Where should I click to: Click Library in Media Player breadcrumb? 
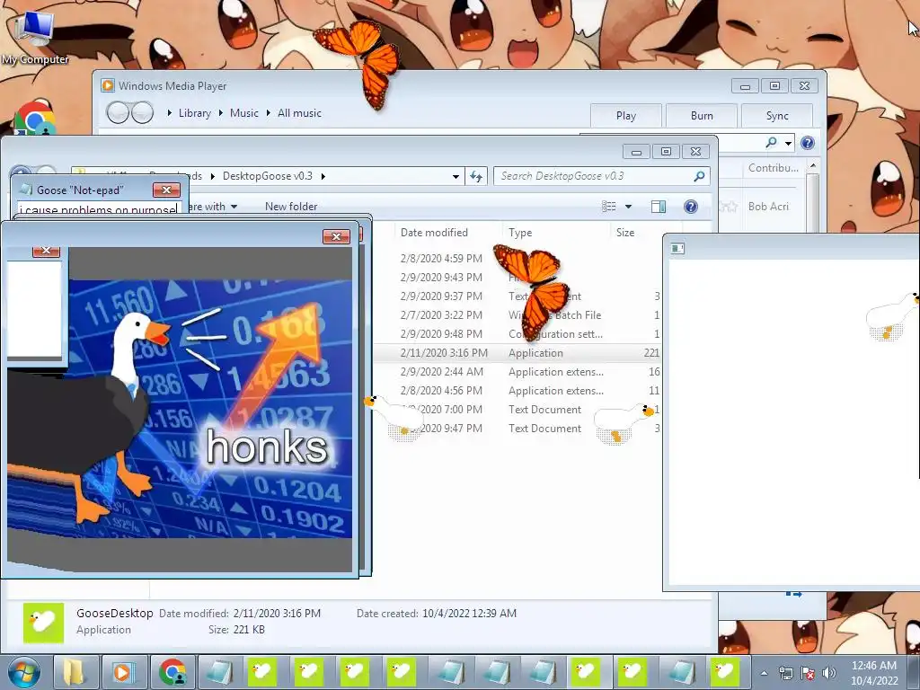click(x=195, y=112)
